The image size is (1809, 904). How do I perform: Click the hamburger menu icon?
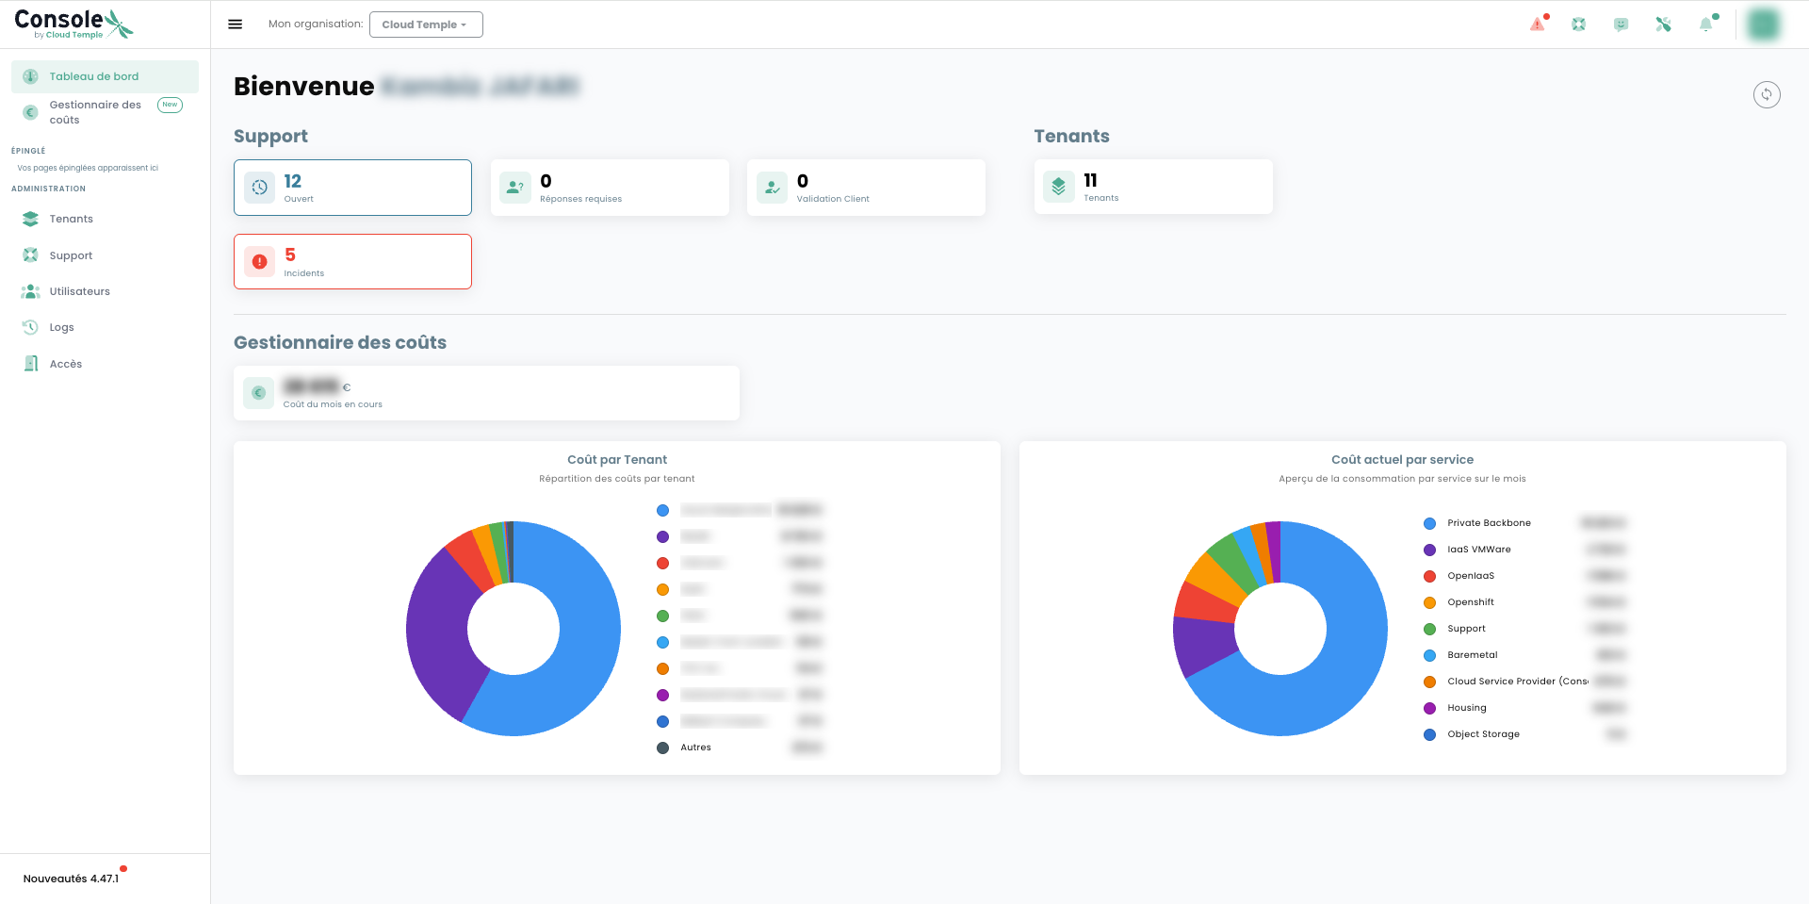pyautogui.click(x=236, y=25)
